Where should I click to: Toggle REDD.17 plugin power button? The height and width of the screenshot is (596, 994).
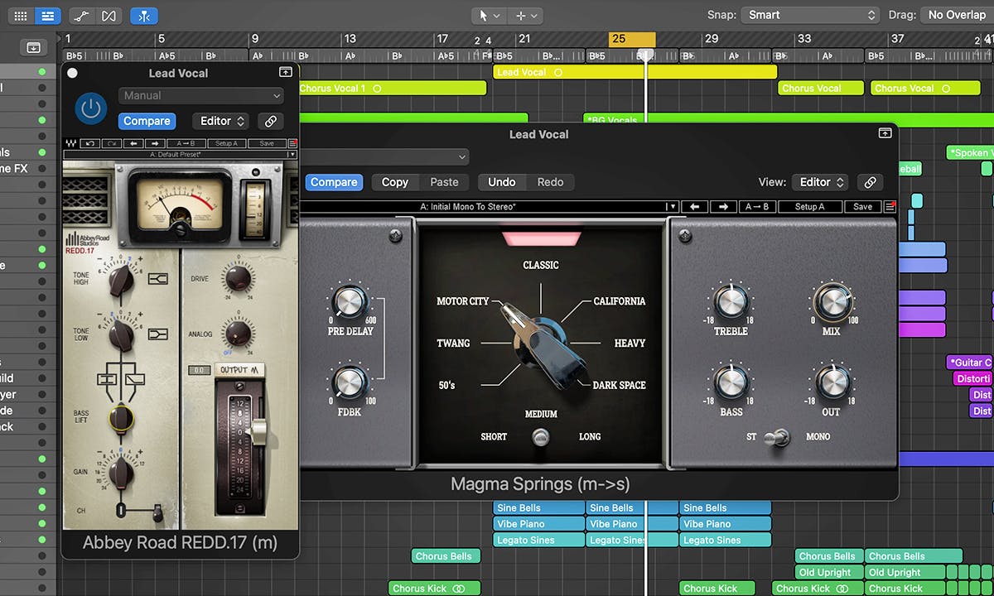click(91, 108)
